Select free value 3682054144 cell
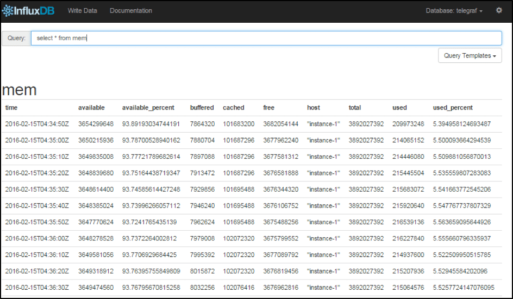 pos(281,124)
